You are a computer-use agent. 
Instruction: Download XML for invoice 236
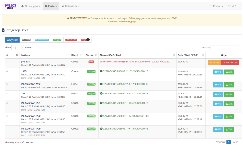229,94
